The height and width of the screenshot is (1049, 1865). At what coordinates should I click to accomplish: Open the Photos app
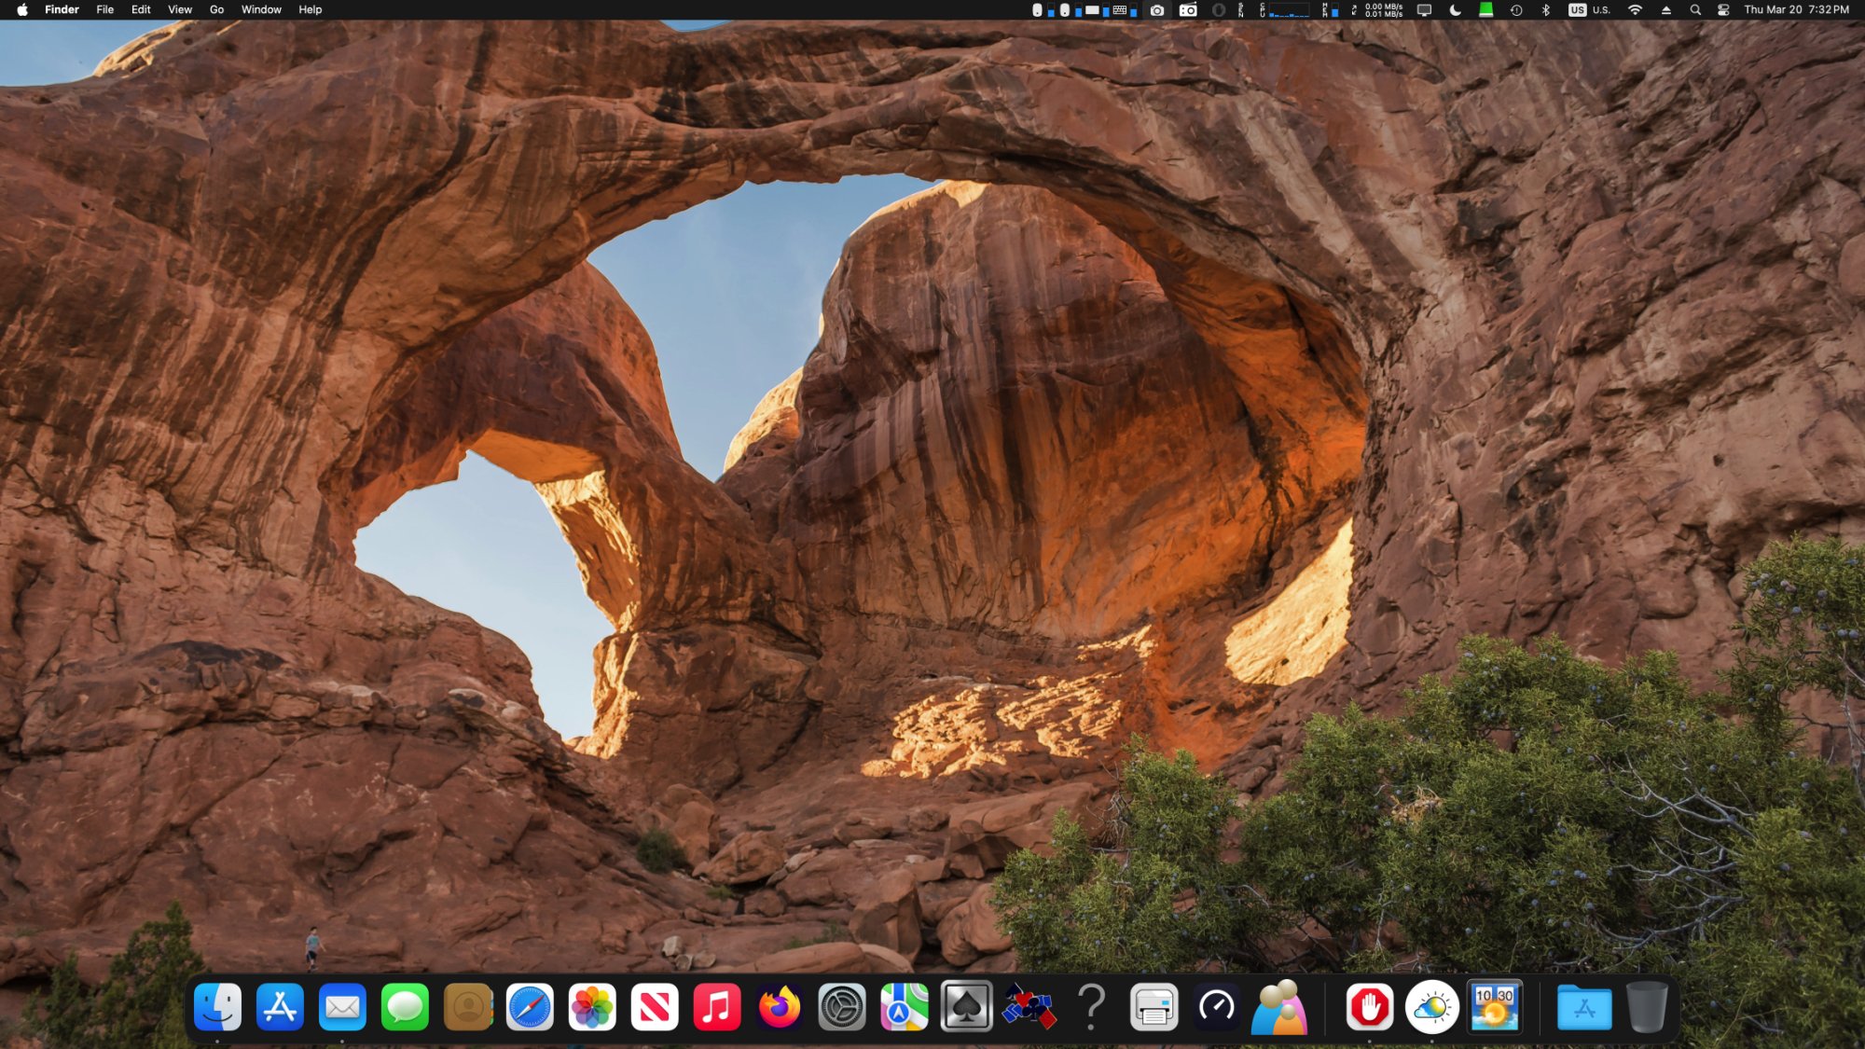[x=592, y=1007]
